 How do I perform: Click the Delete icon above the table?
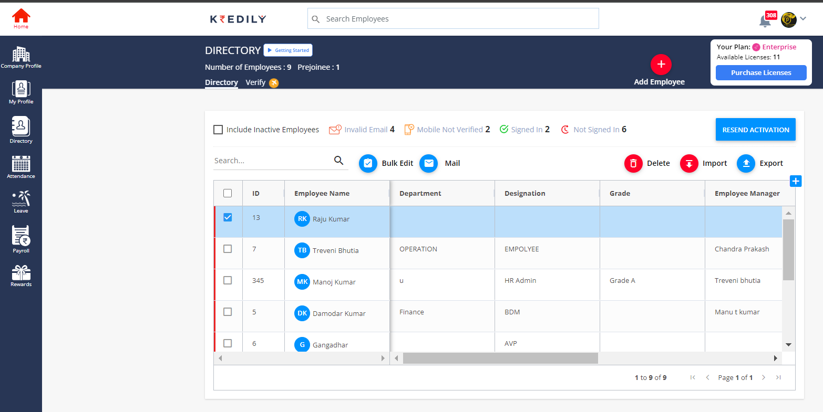click(x=633, y=163)
